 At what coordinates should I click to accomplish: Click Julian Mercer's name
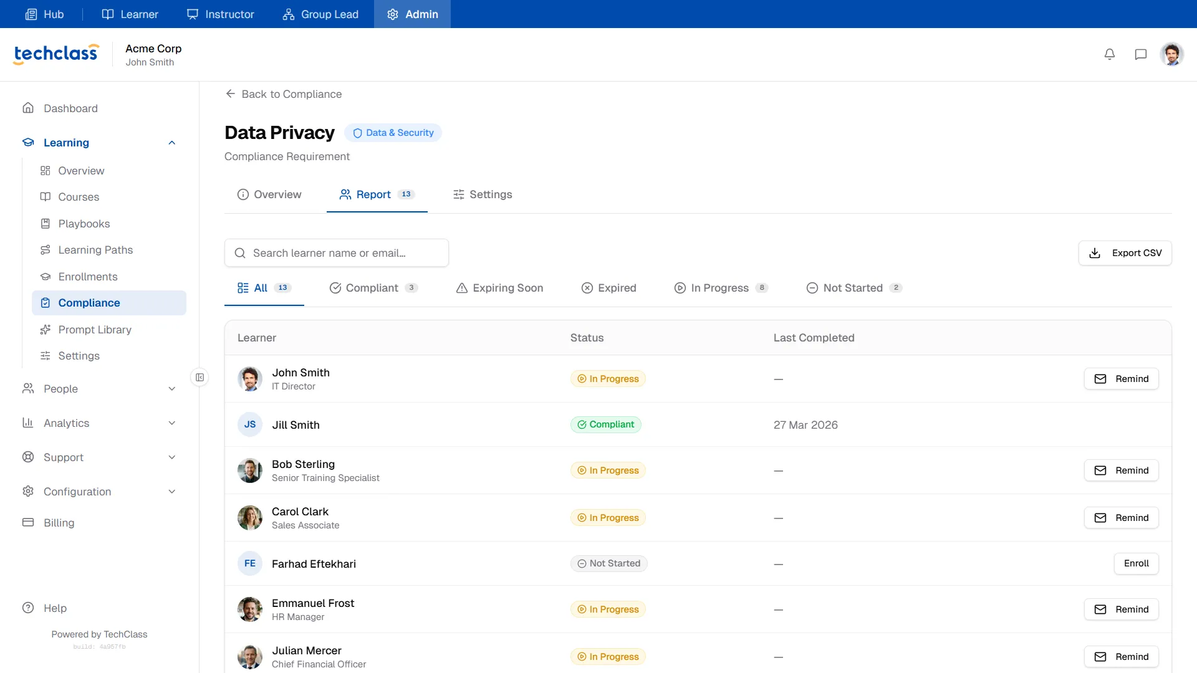click(307, 651)
